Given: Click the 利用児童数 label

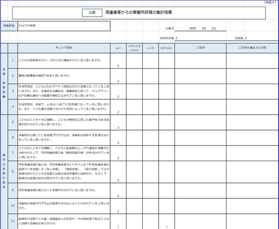Looking at the screenshot, I should (x=167, y=38).
